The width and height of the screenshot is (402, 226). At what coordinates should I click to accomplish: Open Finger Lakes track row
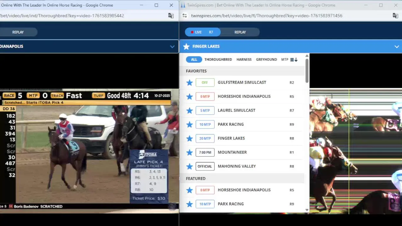[231, 138]
